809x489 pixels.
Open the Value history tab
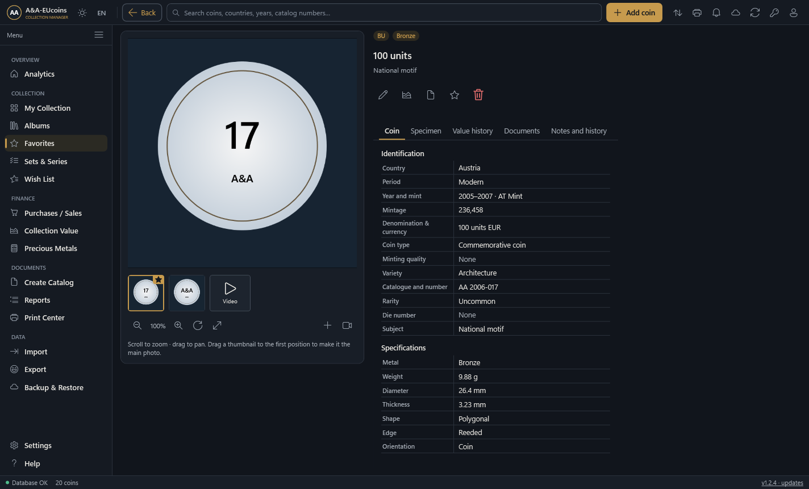coord(473,131)
